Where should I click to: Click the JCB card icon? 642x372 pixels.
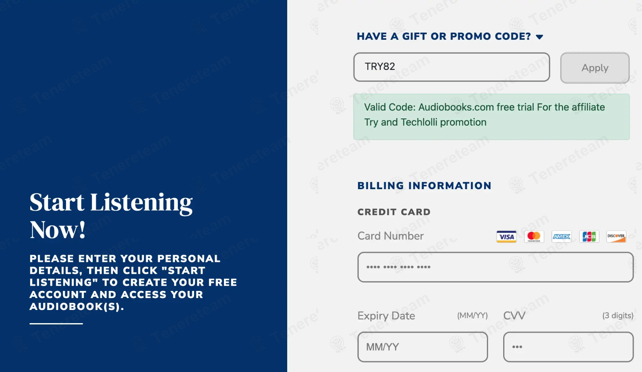tap(589, 236)
